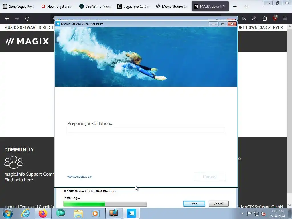Open the green globe browser taskbar icon
Screen dimensions: 292x219
pyautogui.click(x=61, y=213)
